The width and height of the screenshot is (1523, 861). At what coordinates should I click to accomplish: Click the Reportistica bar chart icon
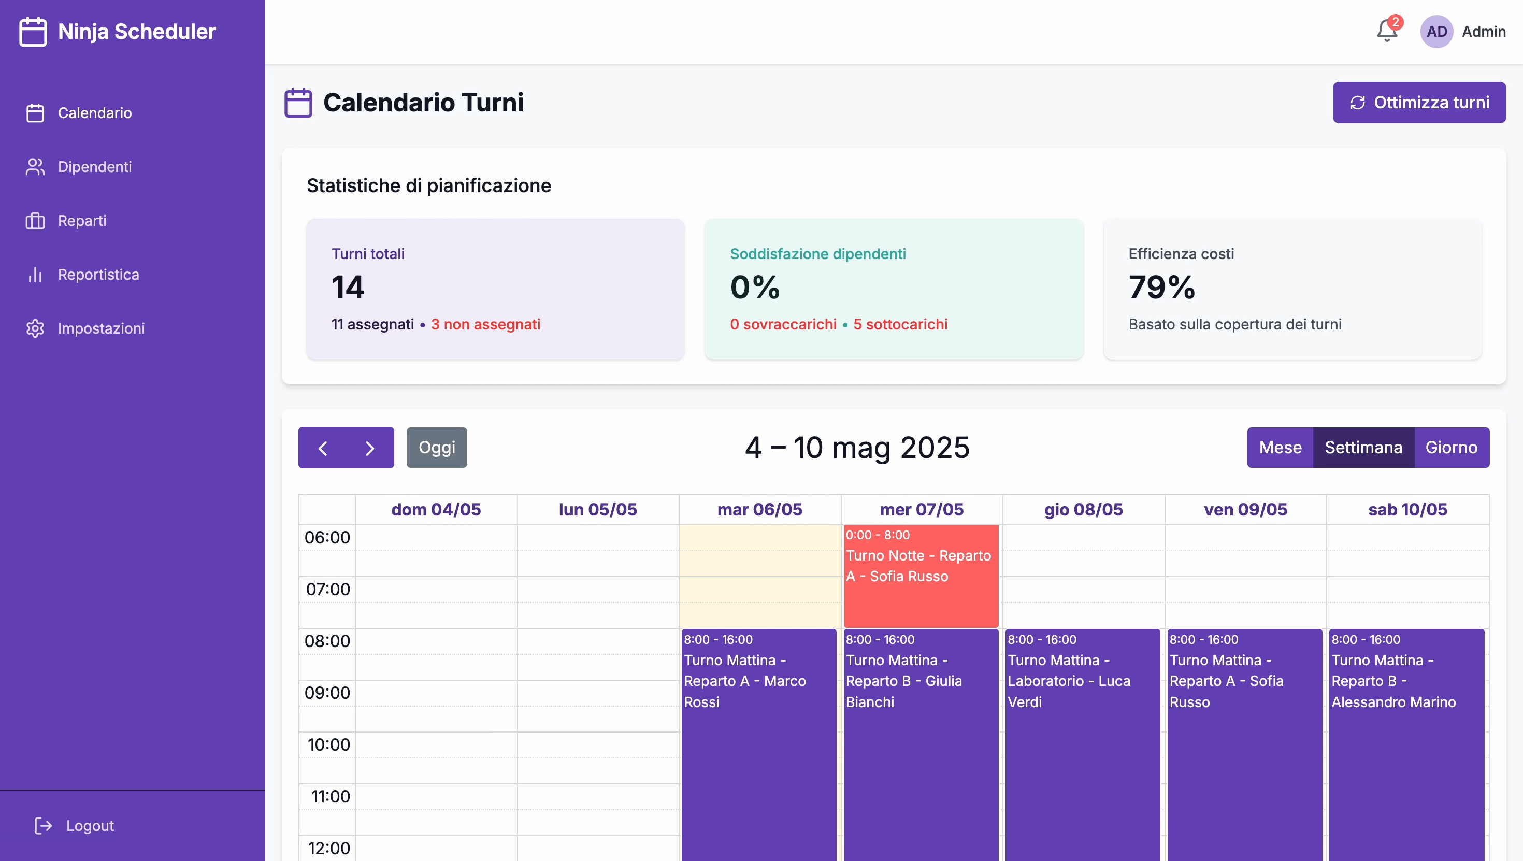point(35,275)
